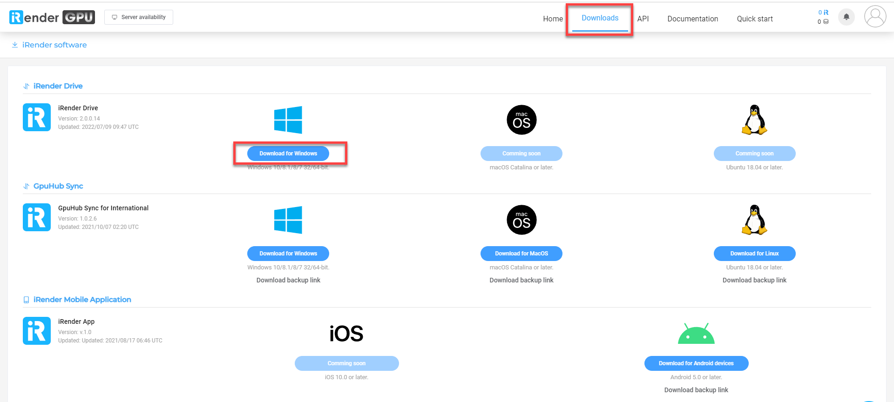
Task: Click the iRender App title text
Action: pos(76,322)
